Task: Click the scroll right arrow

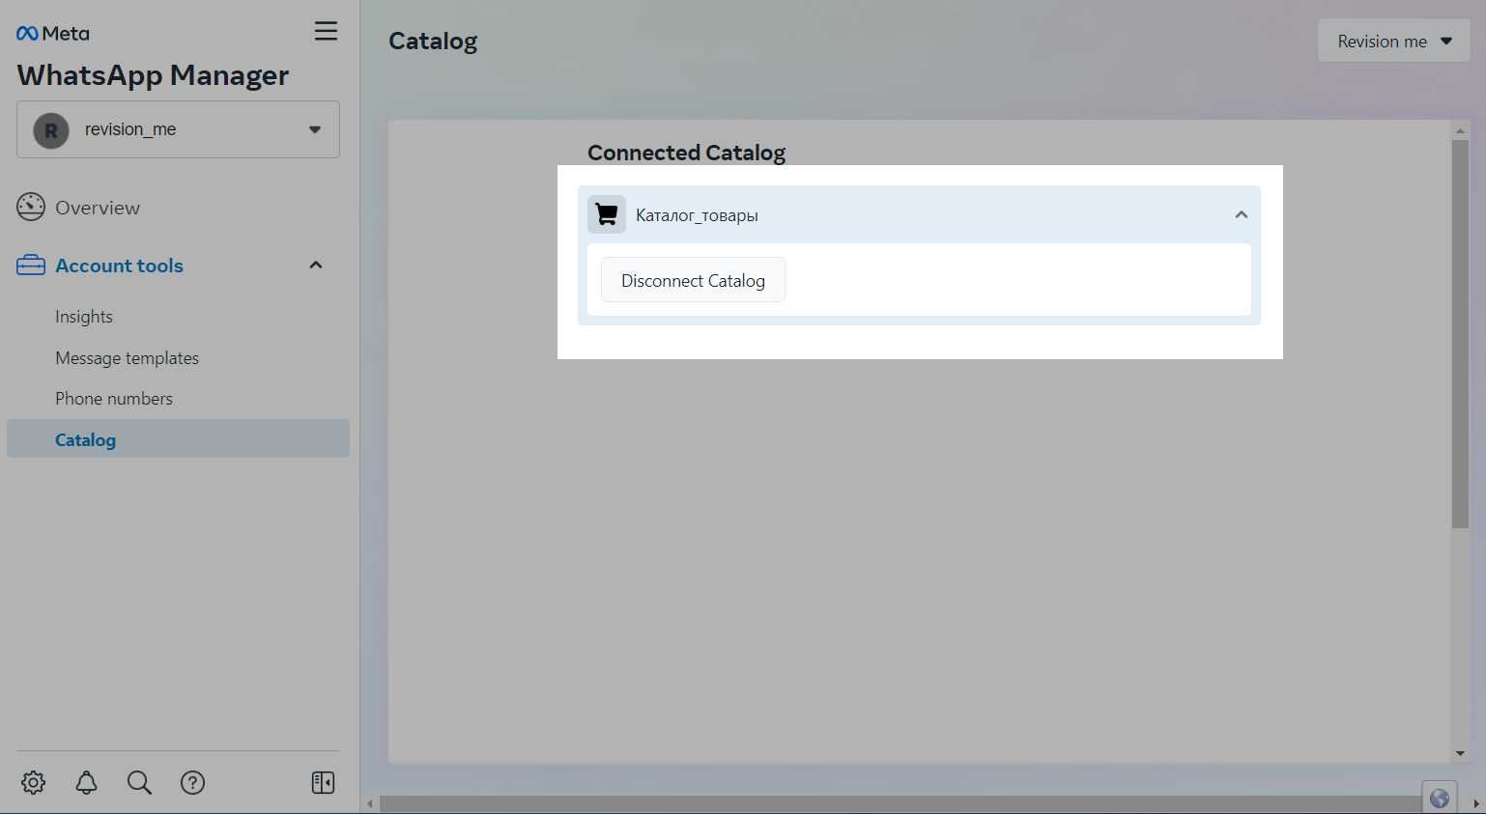Action: [x=1475, y=803]
